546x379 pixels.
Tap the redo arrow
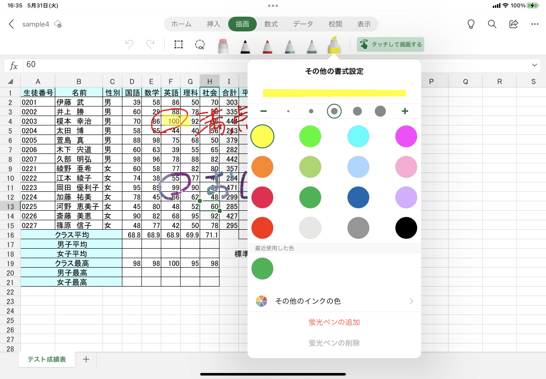click(x=150, y=44)
